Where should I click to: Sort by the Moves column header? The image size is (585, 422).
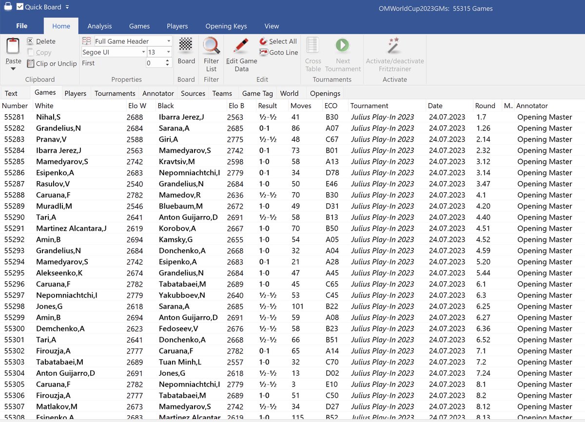pos(301,106)
